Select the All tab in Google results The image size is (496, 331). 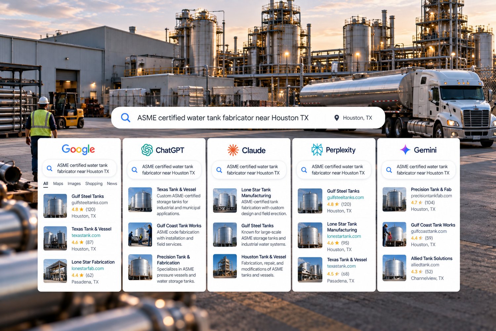pyautogui.click(x=46, y=183)
